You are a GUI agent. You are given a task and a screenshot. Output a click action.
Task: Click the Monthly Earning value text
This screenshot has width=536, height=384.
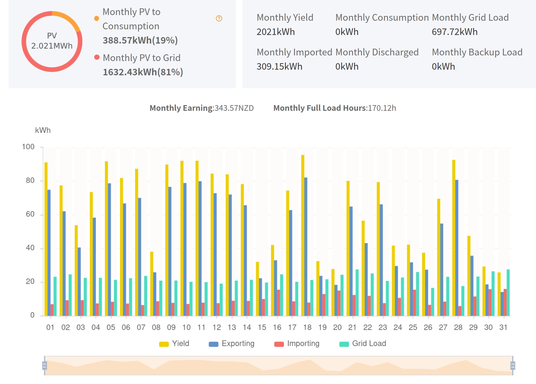pos(234,108)
